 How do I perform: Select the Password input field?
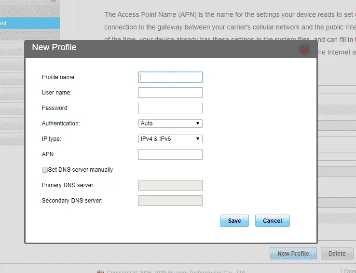170,108
